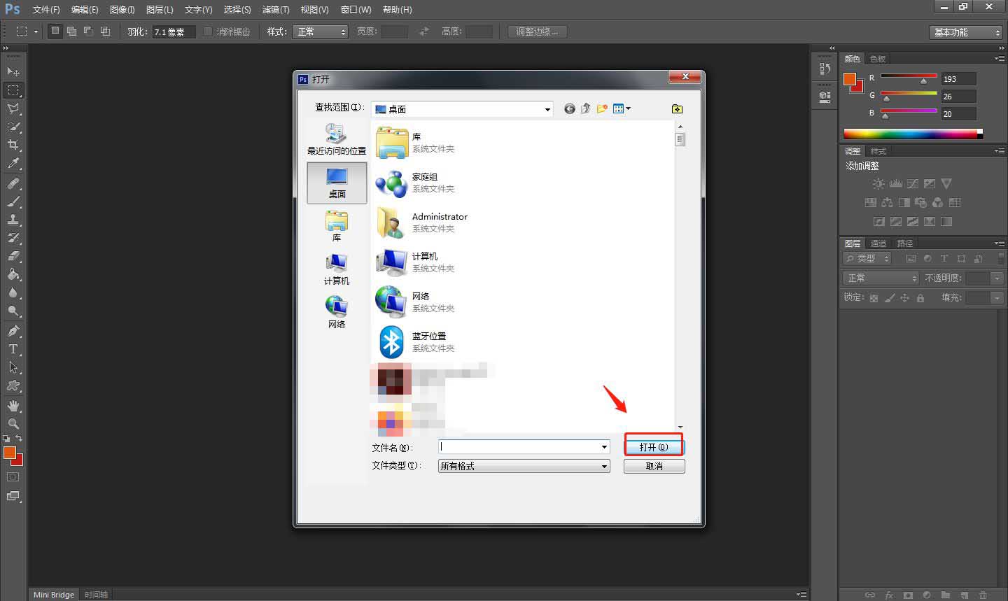Switch to the Channels tab
The width and height of the screenshot is (1008, 601).
coord(878,243)
